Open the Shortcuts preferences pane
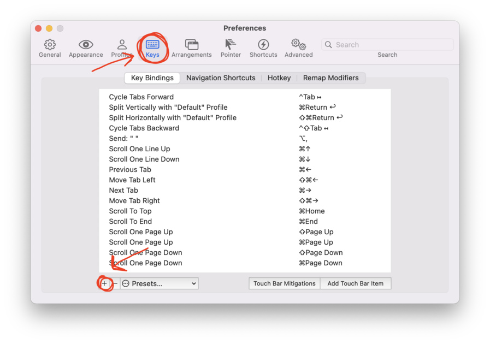The height and width of the screenshot is (344, 490). (x=263, y=48)
